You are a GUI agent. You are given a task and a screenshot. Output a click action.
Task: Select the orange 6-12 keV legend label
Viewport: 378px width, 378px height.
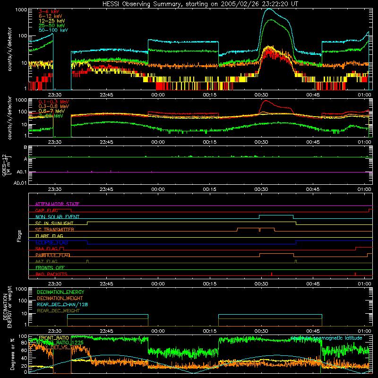tap(51, 16)
